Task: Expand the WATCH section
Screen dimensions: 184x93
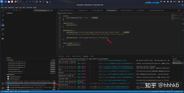Action: [9, 58]
